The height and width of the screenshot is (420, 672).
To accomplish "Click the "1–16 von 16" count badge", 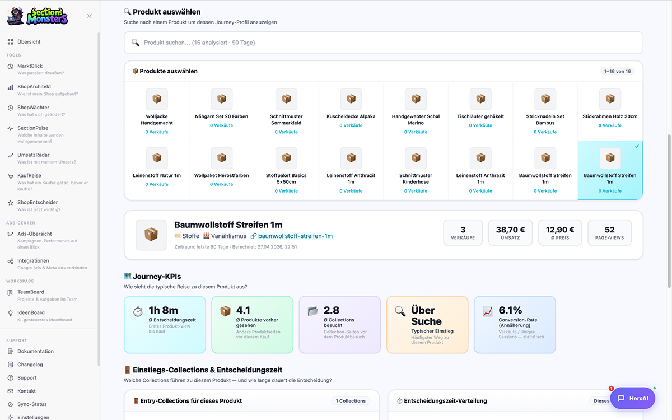I will click(x=617, y=71).
